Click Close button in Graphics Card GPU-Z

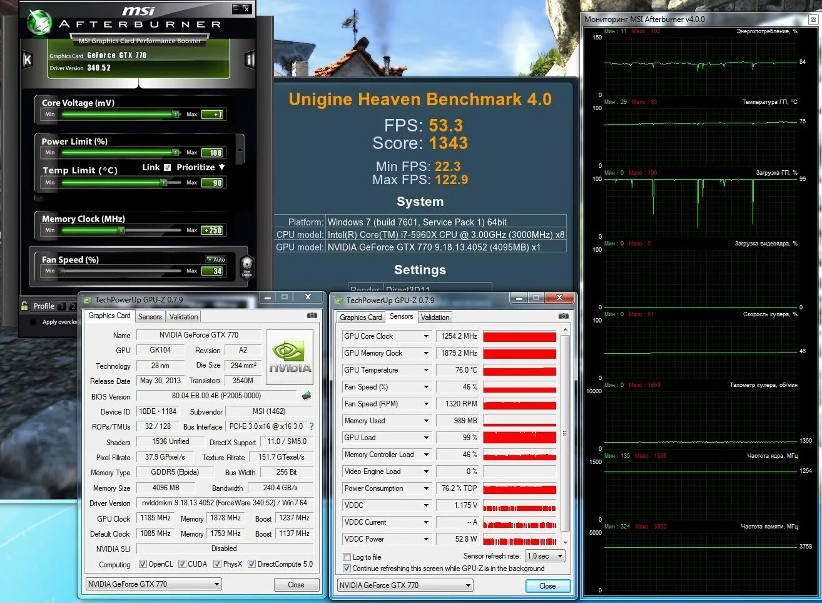pyautogui.click(x=296, y=585)
